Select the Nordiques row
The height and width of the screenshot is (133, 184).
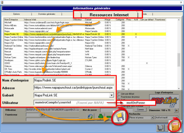(85, 60)
